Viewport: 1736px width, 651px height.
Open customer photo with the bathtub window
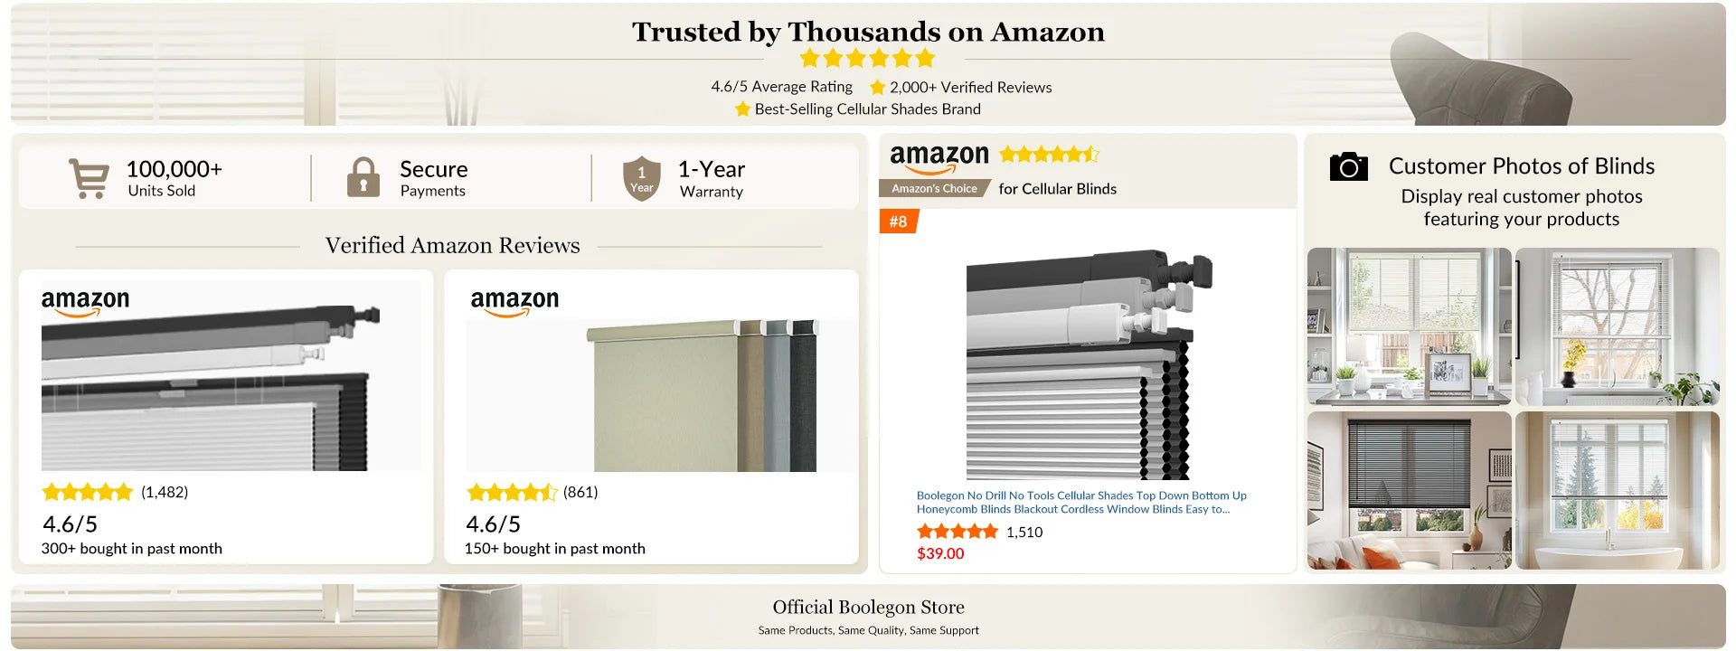coord(1617,490)
